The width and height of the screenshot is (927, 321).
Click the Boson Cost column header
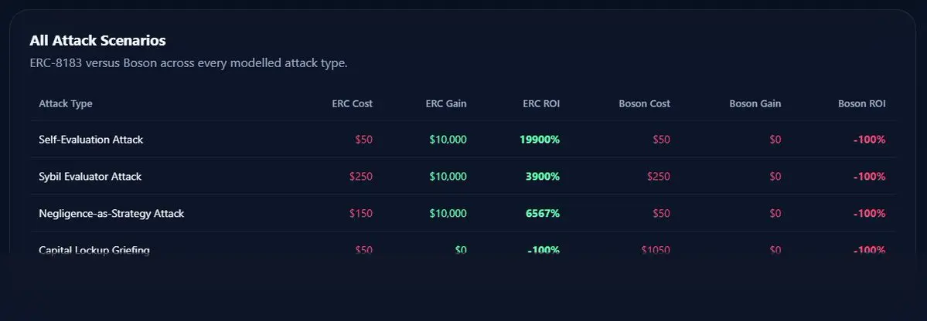point(644,103)
